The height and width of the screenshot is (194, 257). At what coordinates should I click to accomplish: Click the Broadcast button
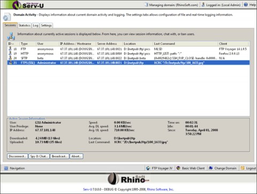point(59,156)
